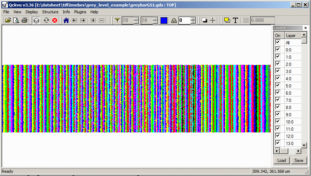Screen dimensions: 311x176
Task: Click the zoom in plus icon
Action: pos(93,20)
